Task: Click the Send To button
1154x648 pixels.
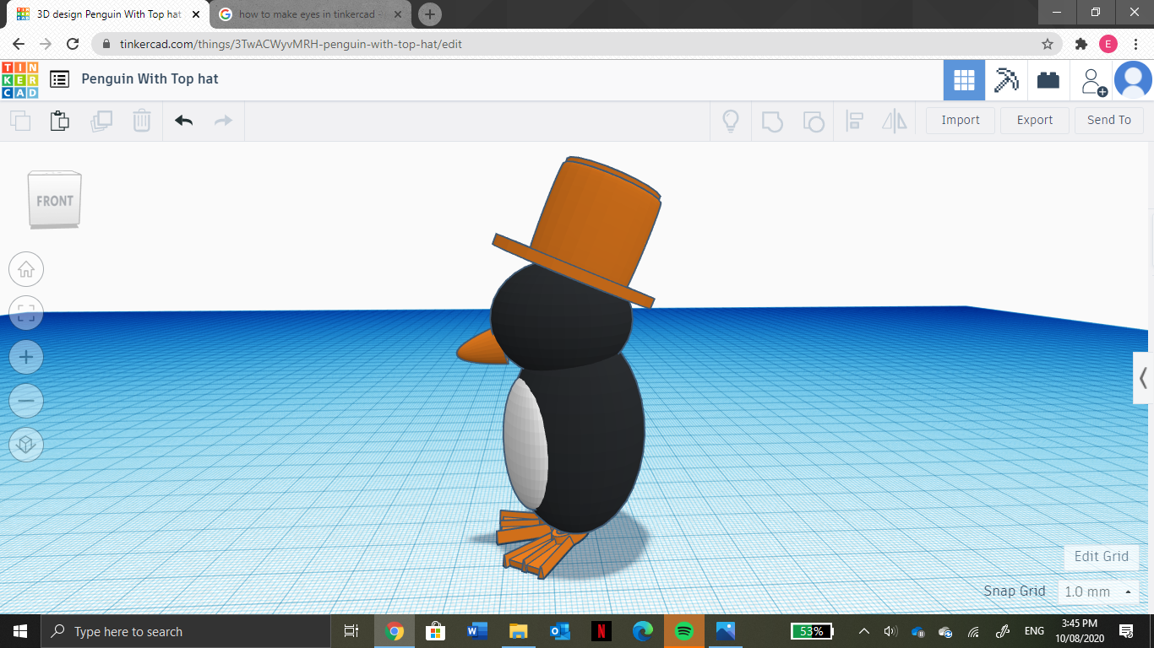Action: coord(1109,120)
